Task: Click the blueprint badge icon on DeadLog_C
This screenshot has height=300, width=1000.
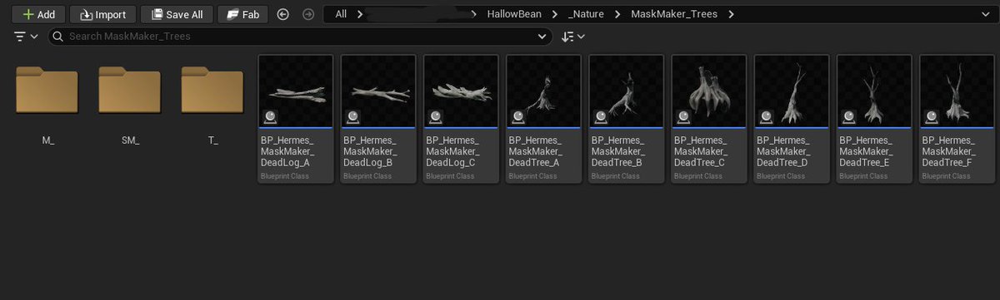Action: click(435, 117)
